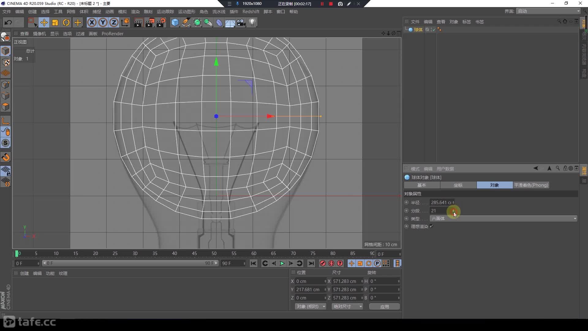Select the Move tool

(x=44, y=22)
